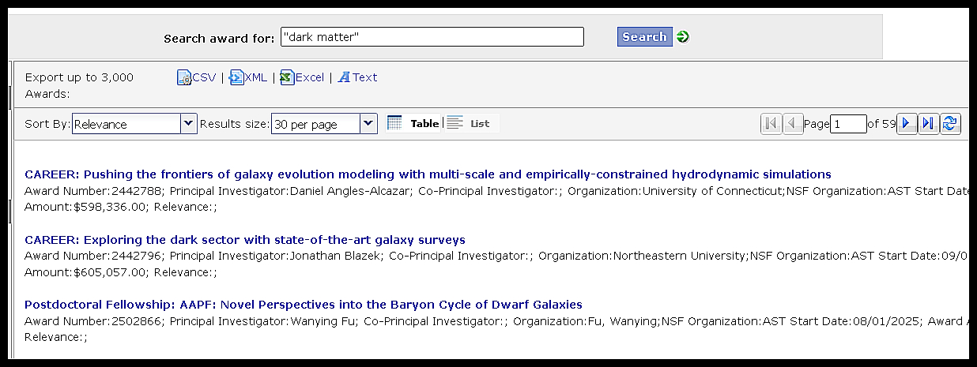Viewport: 977px width, 367px height.
Task: Click the green go arrow beside Search
Action: pyautogui.click(x=683, y=37)
